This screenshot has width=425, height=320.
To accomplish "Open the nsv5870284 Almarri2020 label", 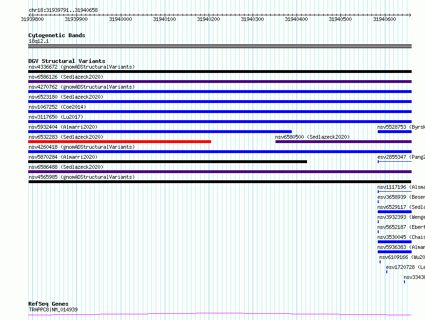I will coord(63,157).
